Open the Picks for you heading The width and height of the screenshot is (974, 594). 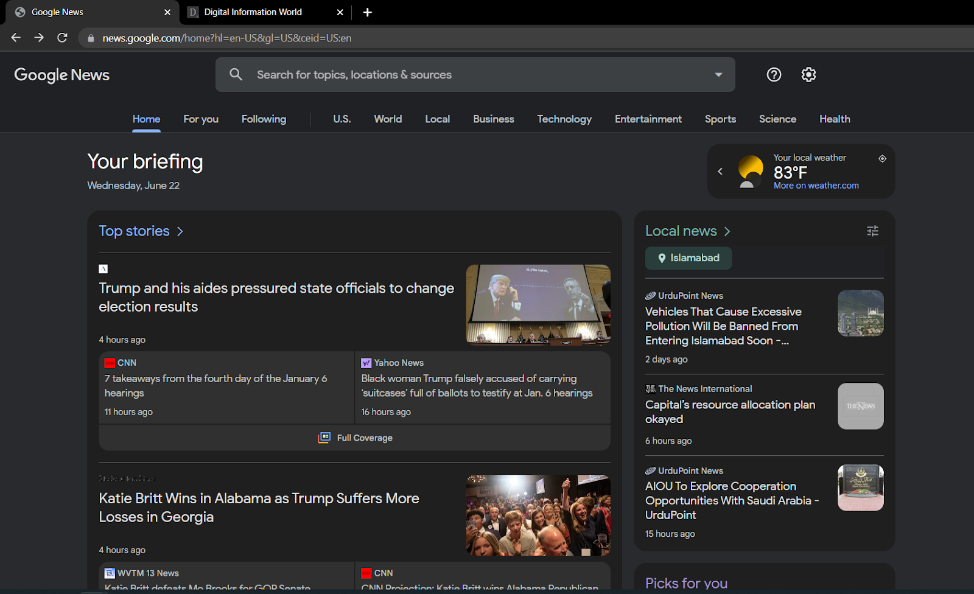686,583
